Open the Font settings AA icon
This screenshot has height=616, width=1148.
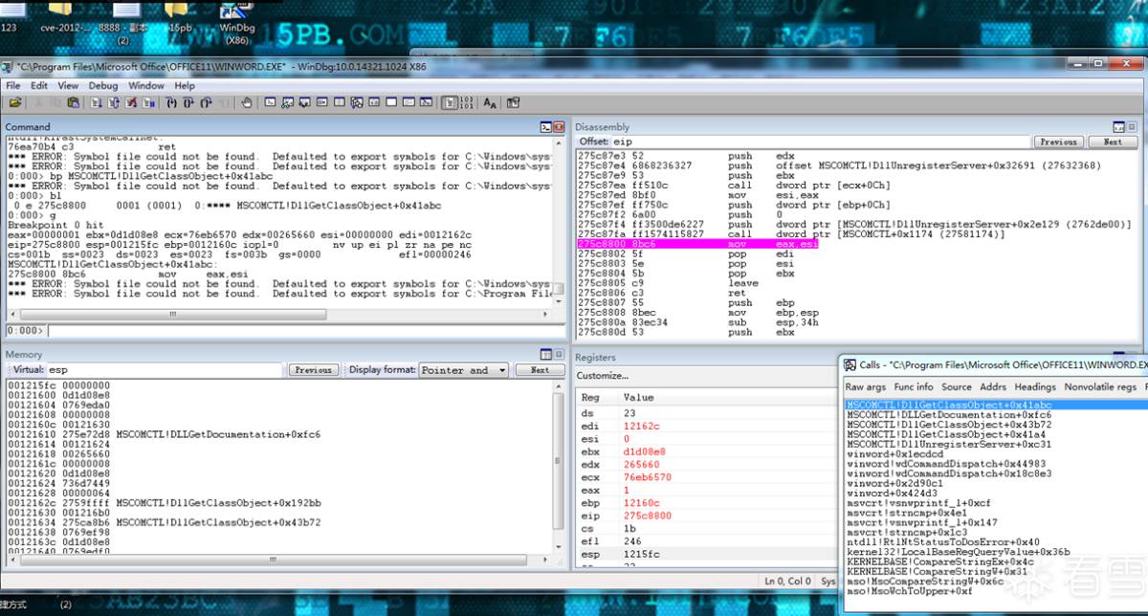tap(490, 102)
